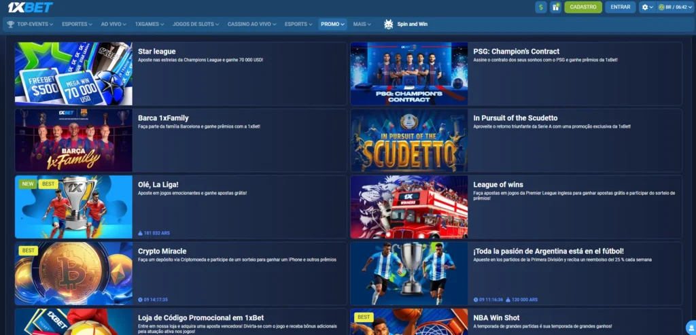This screenshot has width=696, height=335.
Task: Expand the JOGOS DE SLOTS dropdown
Action: [x=196, y=24]
